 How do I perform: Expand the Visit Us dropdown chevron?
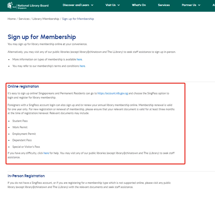[119, 5]
